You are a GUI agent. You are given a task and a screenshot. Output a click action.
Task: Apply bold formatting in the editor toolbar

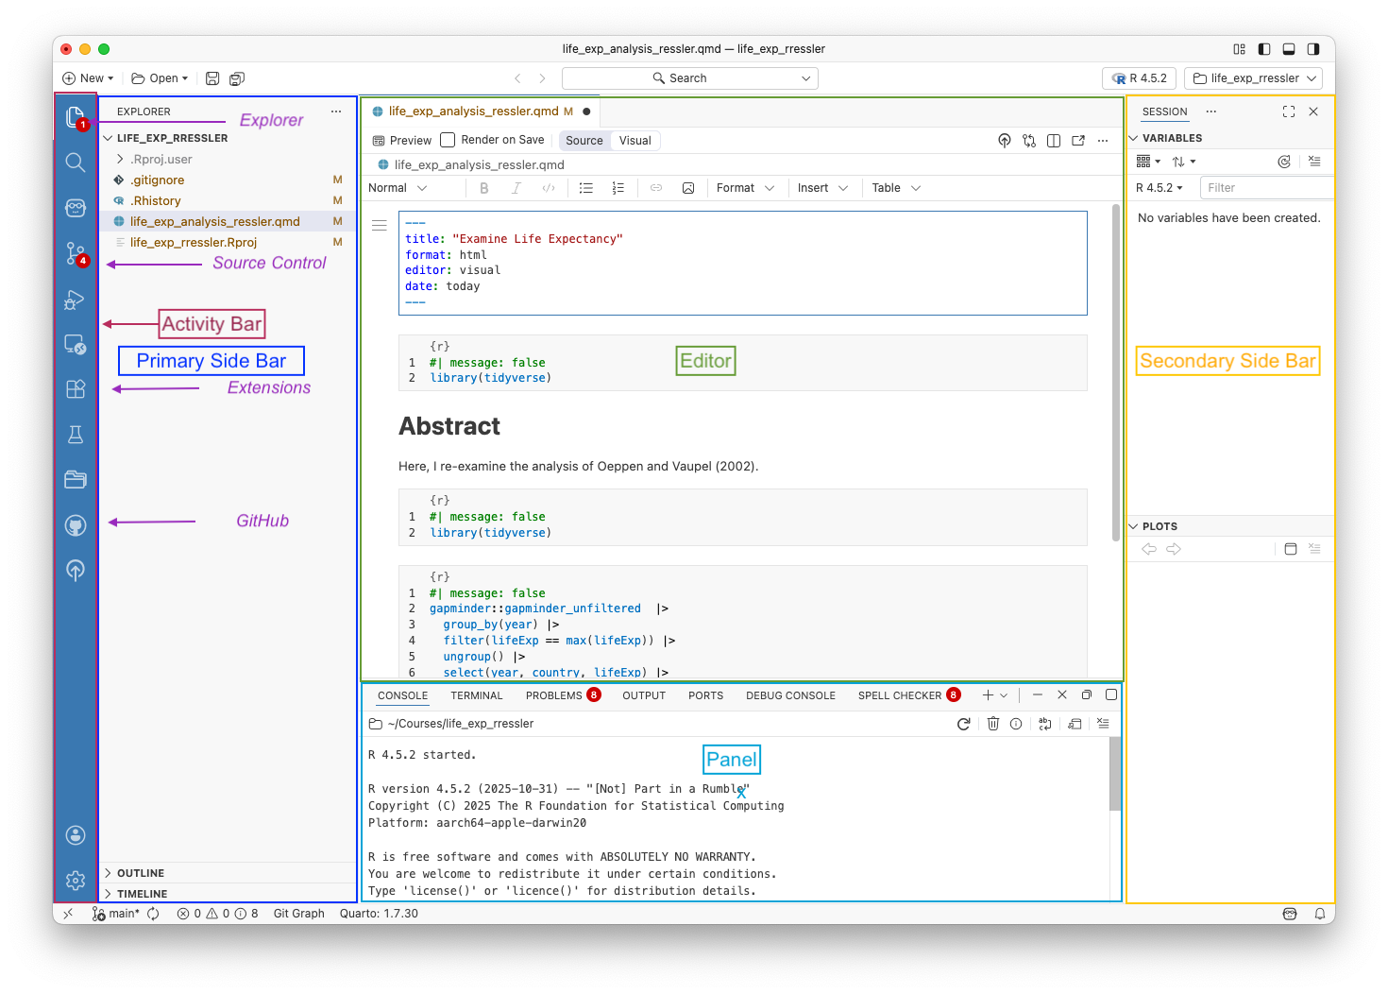484,187
